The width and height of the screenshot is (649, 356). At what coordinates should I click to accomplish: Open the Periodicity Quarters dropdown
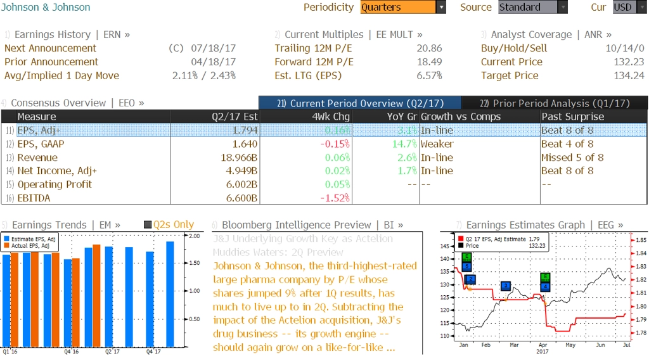point(402,7)
